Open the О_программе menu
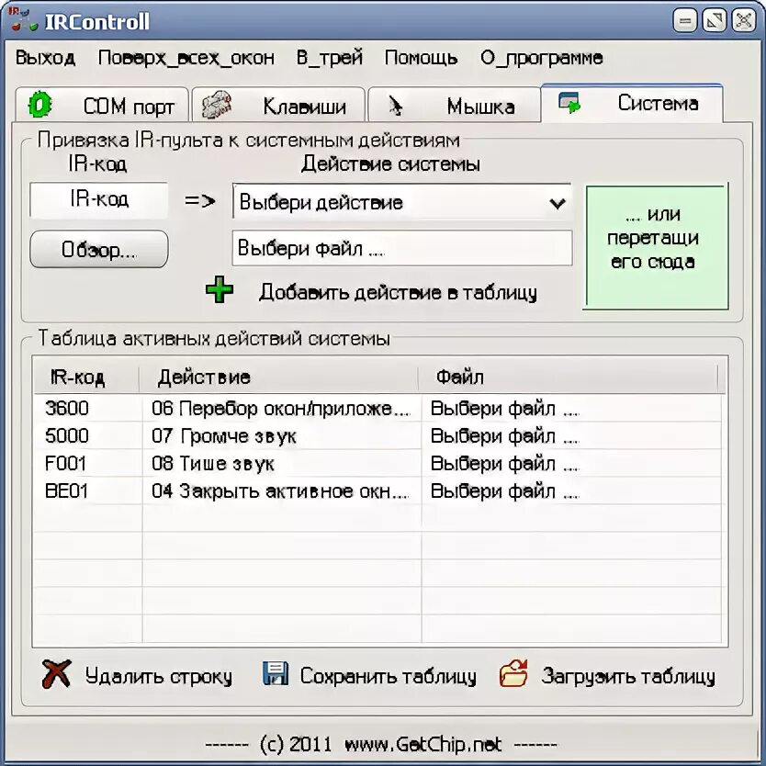Screen dimensions: 766x766 pyautogui.click(x=542, y=58)
